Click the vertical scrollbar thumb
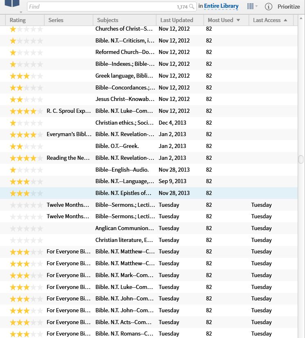The image size is (305, 338). point(301,159)
